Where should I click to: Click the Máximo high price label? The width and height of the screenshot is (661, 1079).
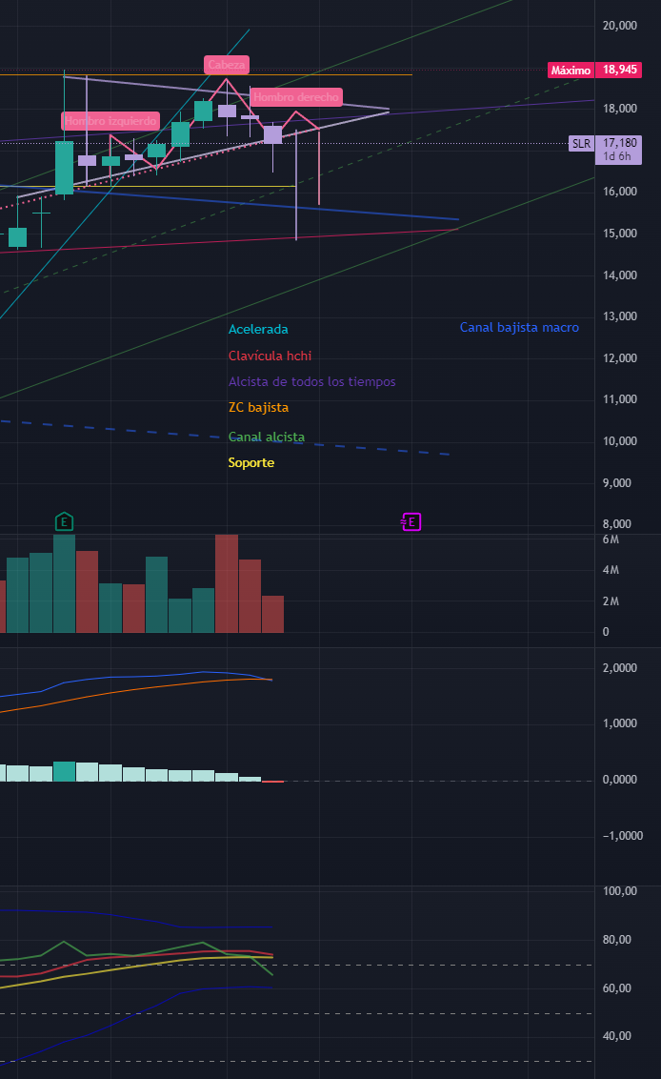coord(571,71)
